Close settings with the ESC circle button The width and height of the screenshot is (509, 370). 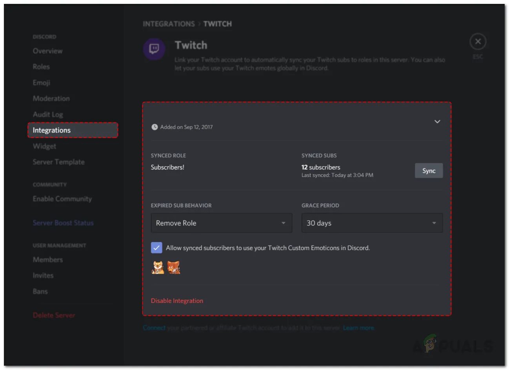point(478,42)
